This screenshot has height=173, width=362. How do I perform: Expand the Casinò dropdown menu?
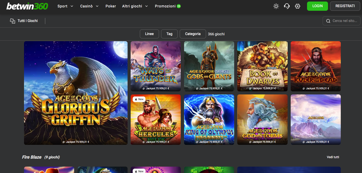89,6
